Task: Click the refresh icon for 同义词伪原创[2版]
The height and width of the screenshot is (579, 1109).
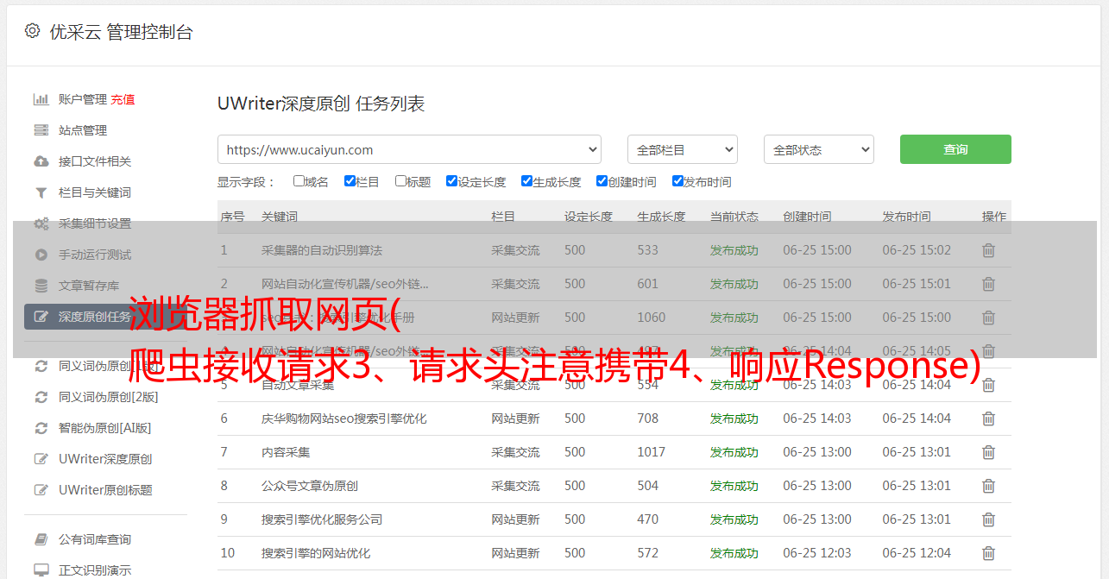Action: click(x=41, y=397)
